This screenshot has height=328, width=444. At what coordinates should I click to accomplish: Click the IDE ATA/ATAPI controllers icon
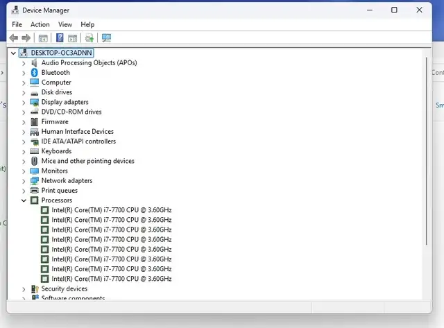[34, 141]
